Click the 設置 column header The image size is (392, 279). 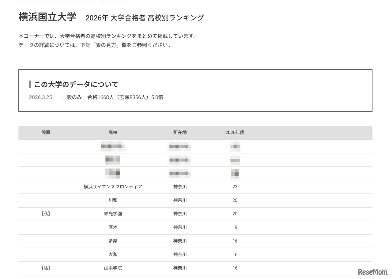(x=46, y=133)
